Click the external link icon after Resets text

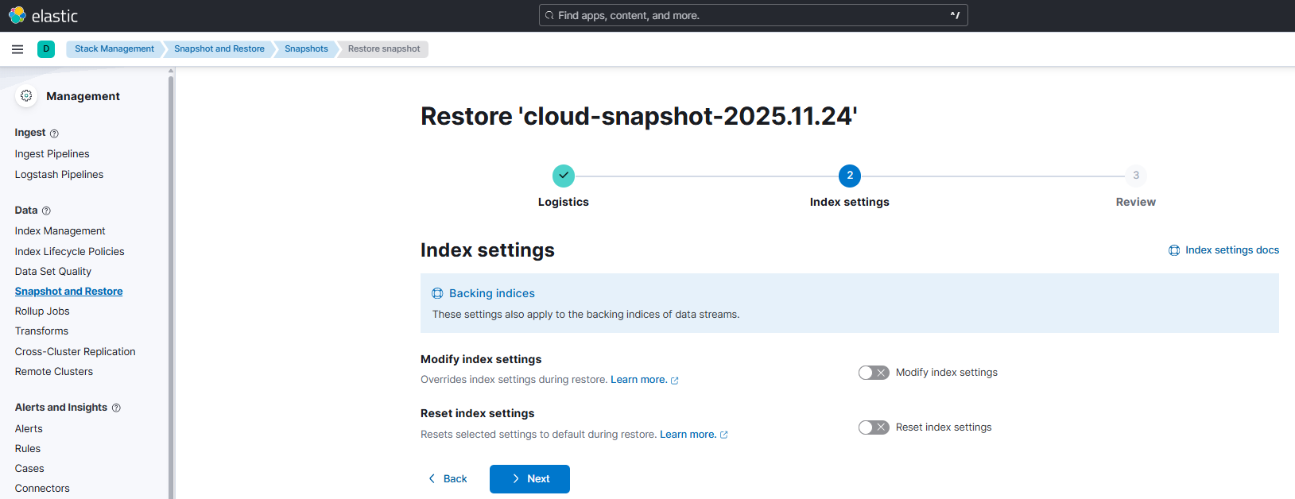pos(724,435)
